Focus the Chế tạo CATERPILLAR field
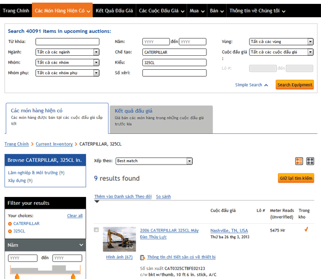The image size is (321, 279). pyautogui.click(x=174, y=52)
